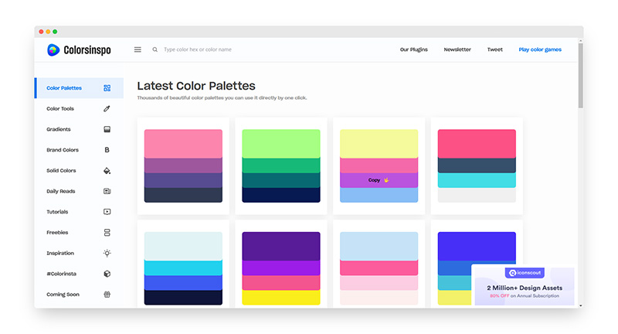Viewport: 618px width, 334px height.
Task: Click the Newsletter navigation link
Action: [457, 49]
